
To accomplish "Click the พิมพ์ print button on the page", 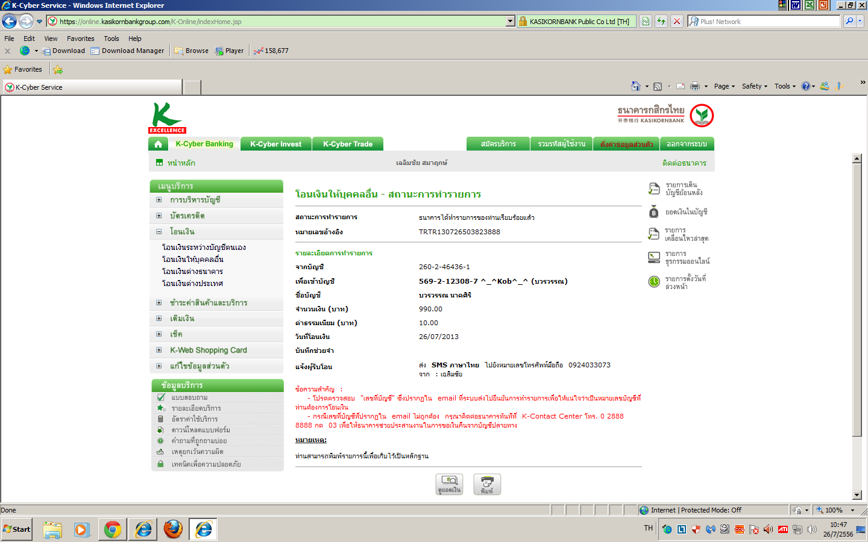I will point(487,484).
